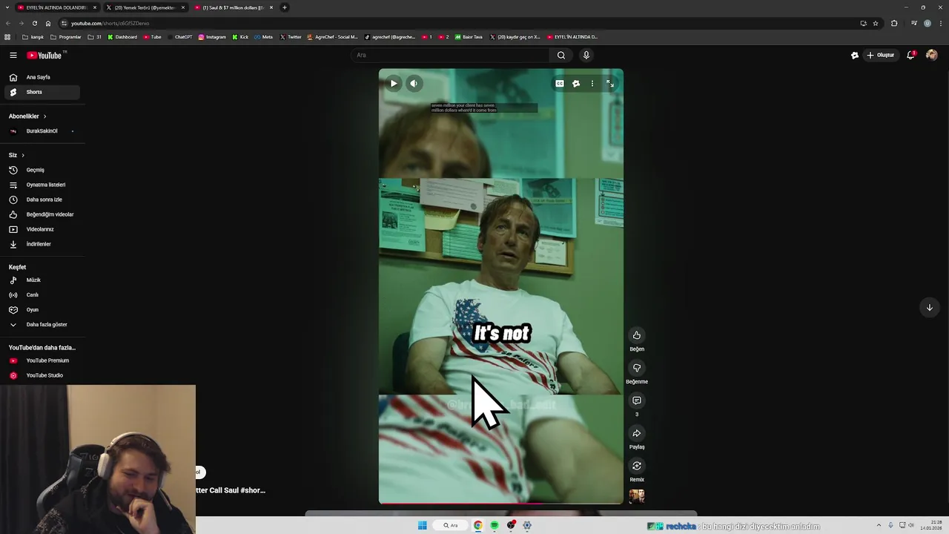Viewport: 949px width, 534px height.
Task: Open ChatGPT bookmark
Action: click(180, 37)
